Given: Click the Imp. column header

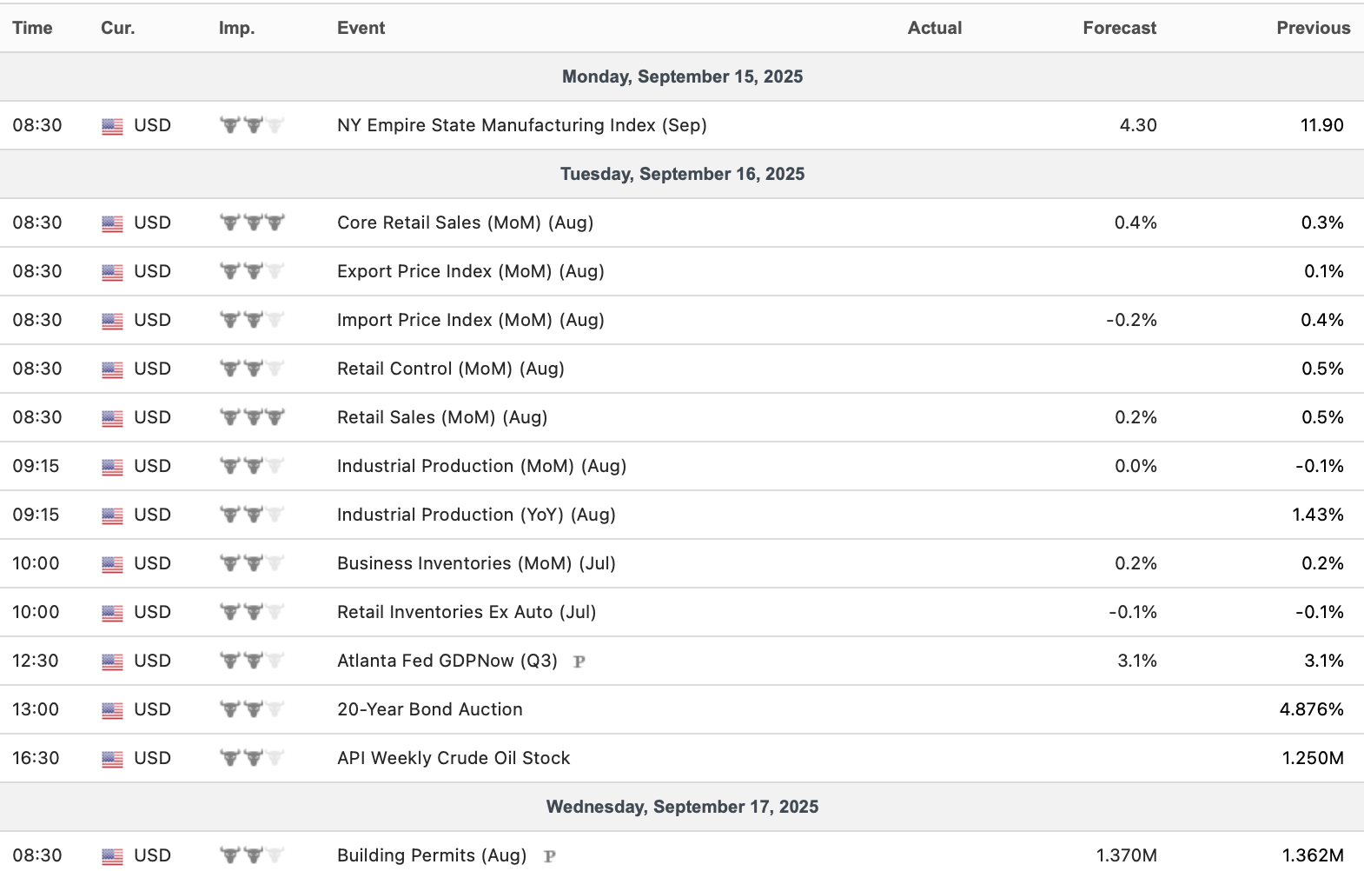Looking at the screenshot, I should pos(236,28).
